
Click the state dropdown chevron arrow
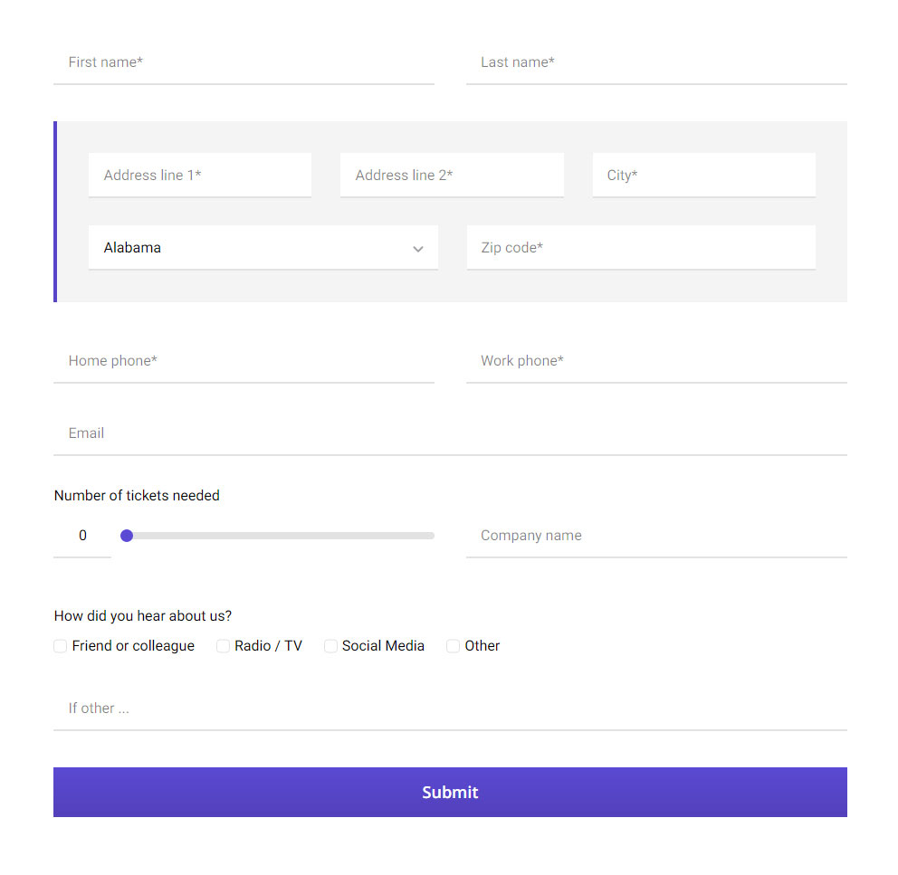[418, 249]
